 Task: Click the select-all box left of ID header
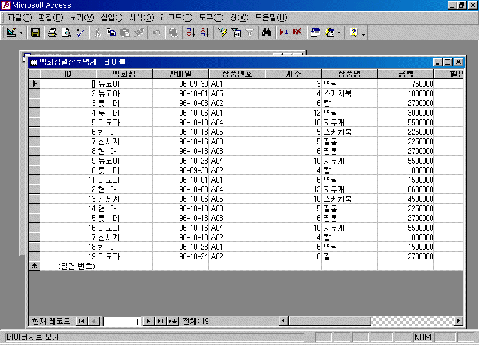(34, 74)
